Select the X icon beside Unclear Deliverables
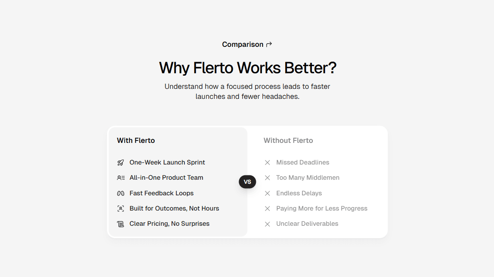The image size is (494, 277). pos(267,224)
